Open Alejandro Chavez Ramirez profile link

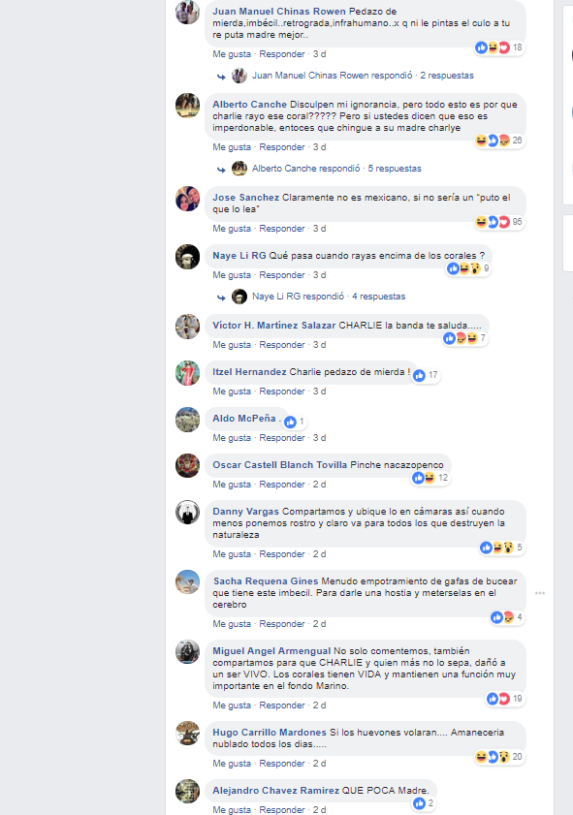pos(275,791)
